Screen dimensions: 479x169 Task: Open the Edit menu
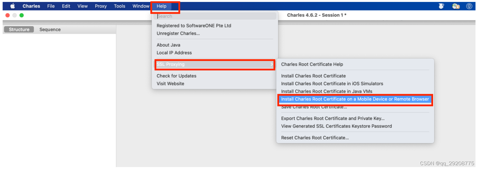66,6
